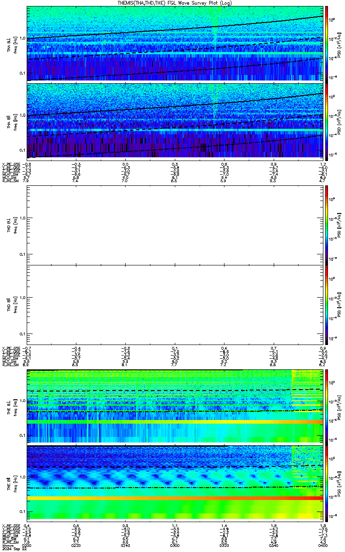The width and height of the screenshot is (345, 552).
Task: Click the THE B-parallel freq [Hz] axis label
Action: (15, 483)
